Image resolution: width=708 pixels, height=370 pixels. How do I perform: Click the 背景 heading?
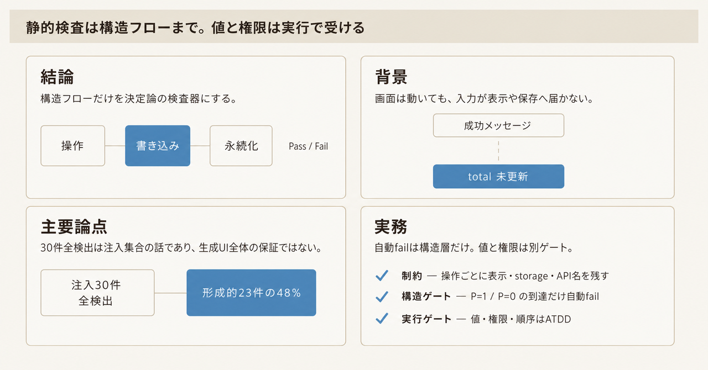391,77
